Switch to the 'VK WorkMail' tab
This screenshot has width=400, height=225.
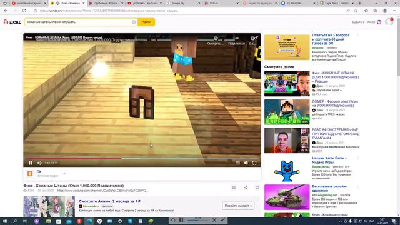[x=297, y=3]
